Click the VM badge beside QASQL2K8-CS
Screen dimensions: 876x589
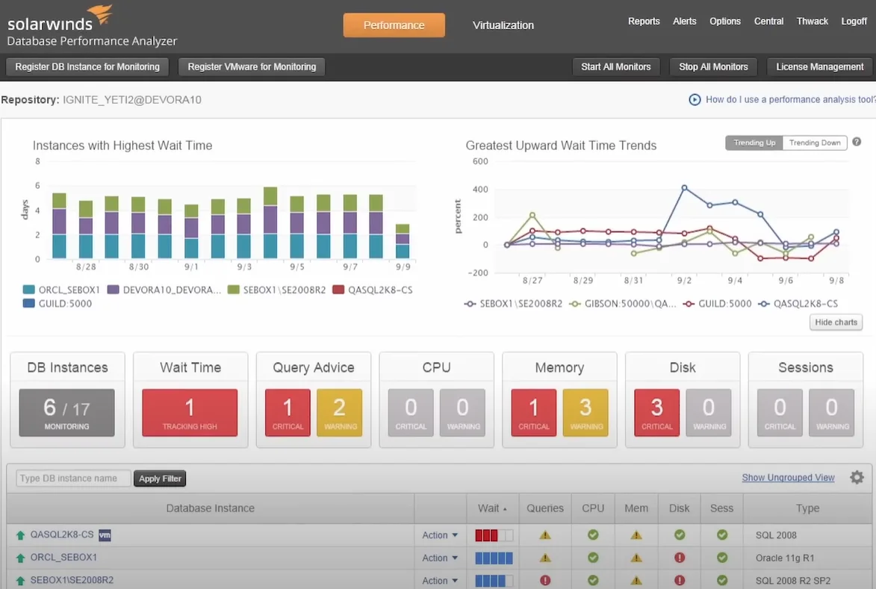click(x=105, y=535)
